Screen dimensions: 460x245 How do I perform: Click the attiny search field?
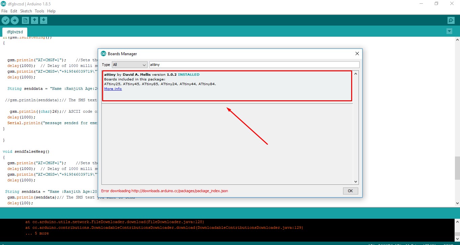coord(254,65)
